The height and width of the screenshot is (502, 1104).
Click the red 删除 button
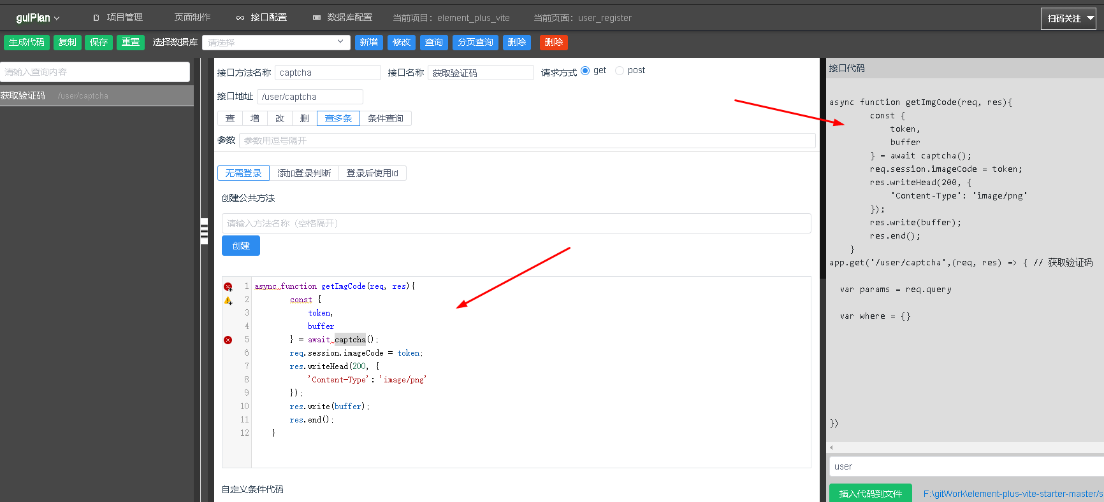(554, 42)
